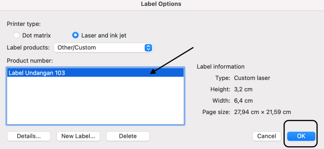Screen dimensions: 324x149
Task: Confirm with the OK button
Action: click(x=301, y=136)
